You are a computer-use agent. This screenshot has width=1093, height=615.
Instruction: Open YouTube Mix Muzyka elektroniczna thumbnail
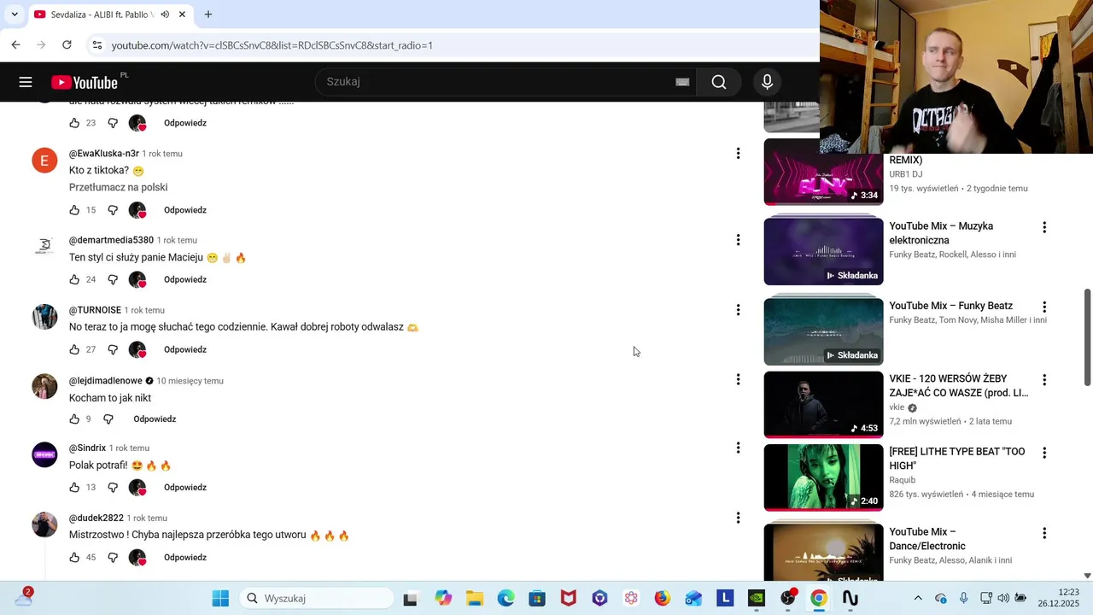click(x=823, y=251)
